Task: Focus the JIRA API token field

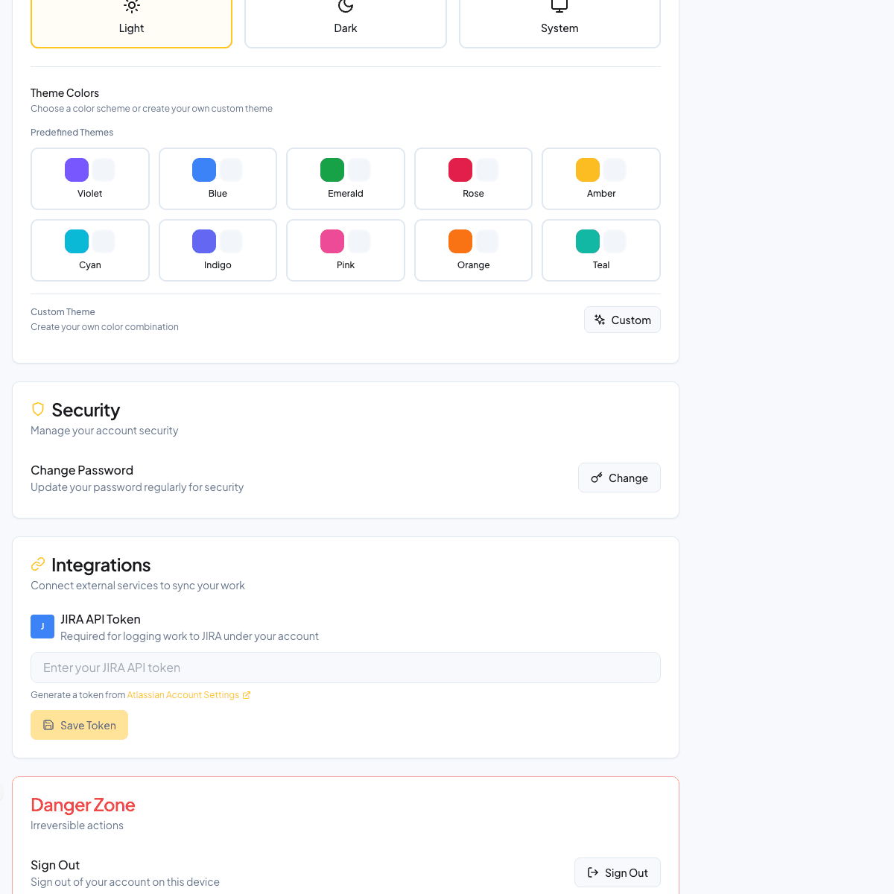Action: [346, 668]
